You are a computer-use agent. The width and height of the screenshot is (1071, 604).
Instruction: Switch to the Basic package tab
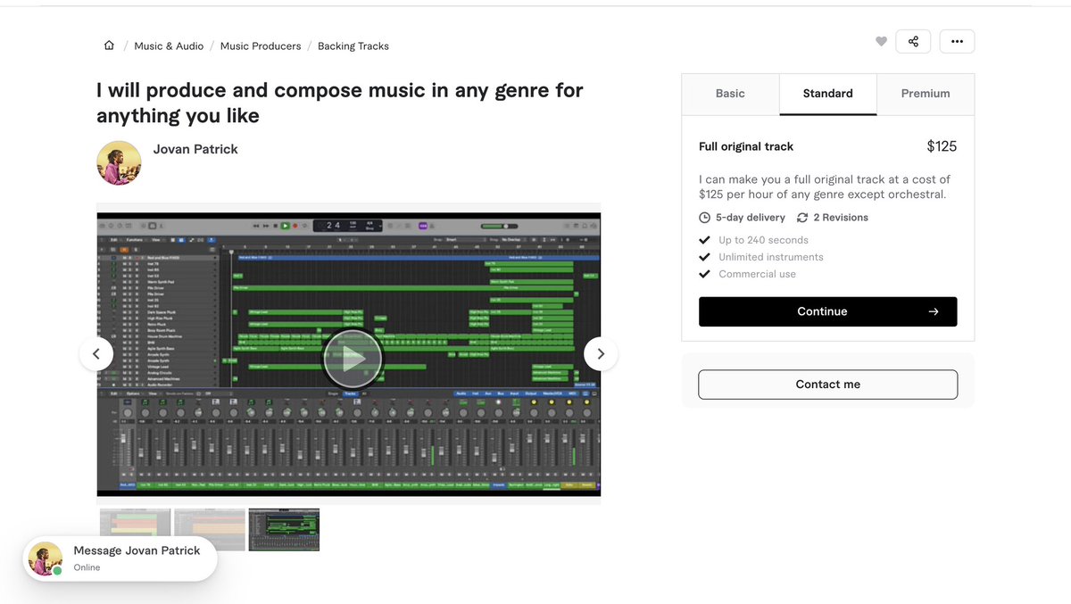(730, 94)
